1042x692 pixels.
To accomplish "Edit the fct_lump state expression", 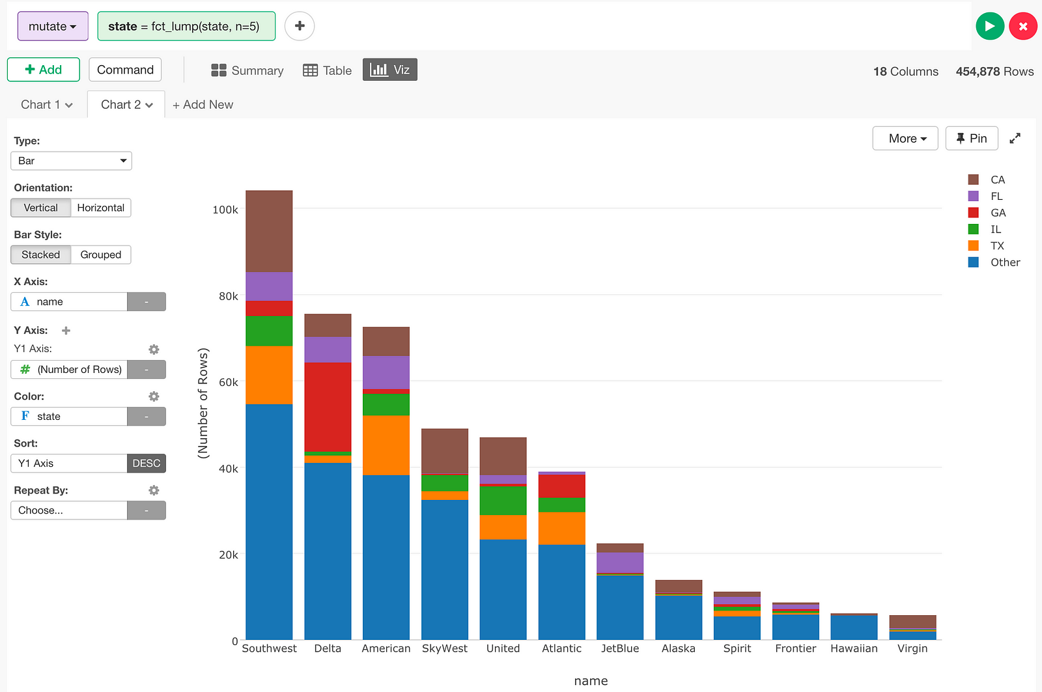I will pos(186,26).
